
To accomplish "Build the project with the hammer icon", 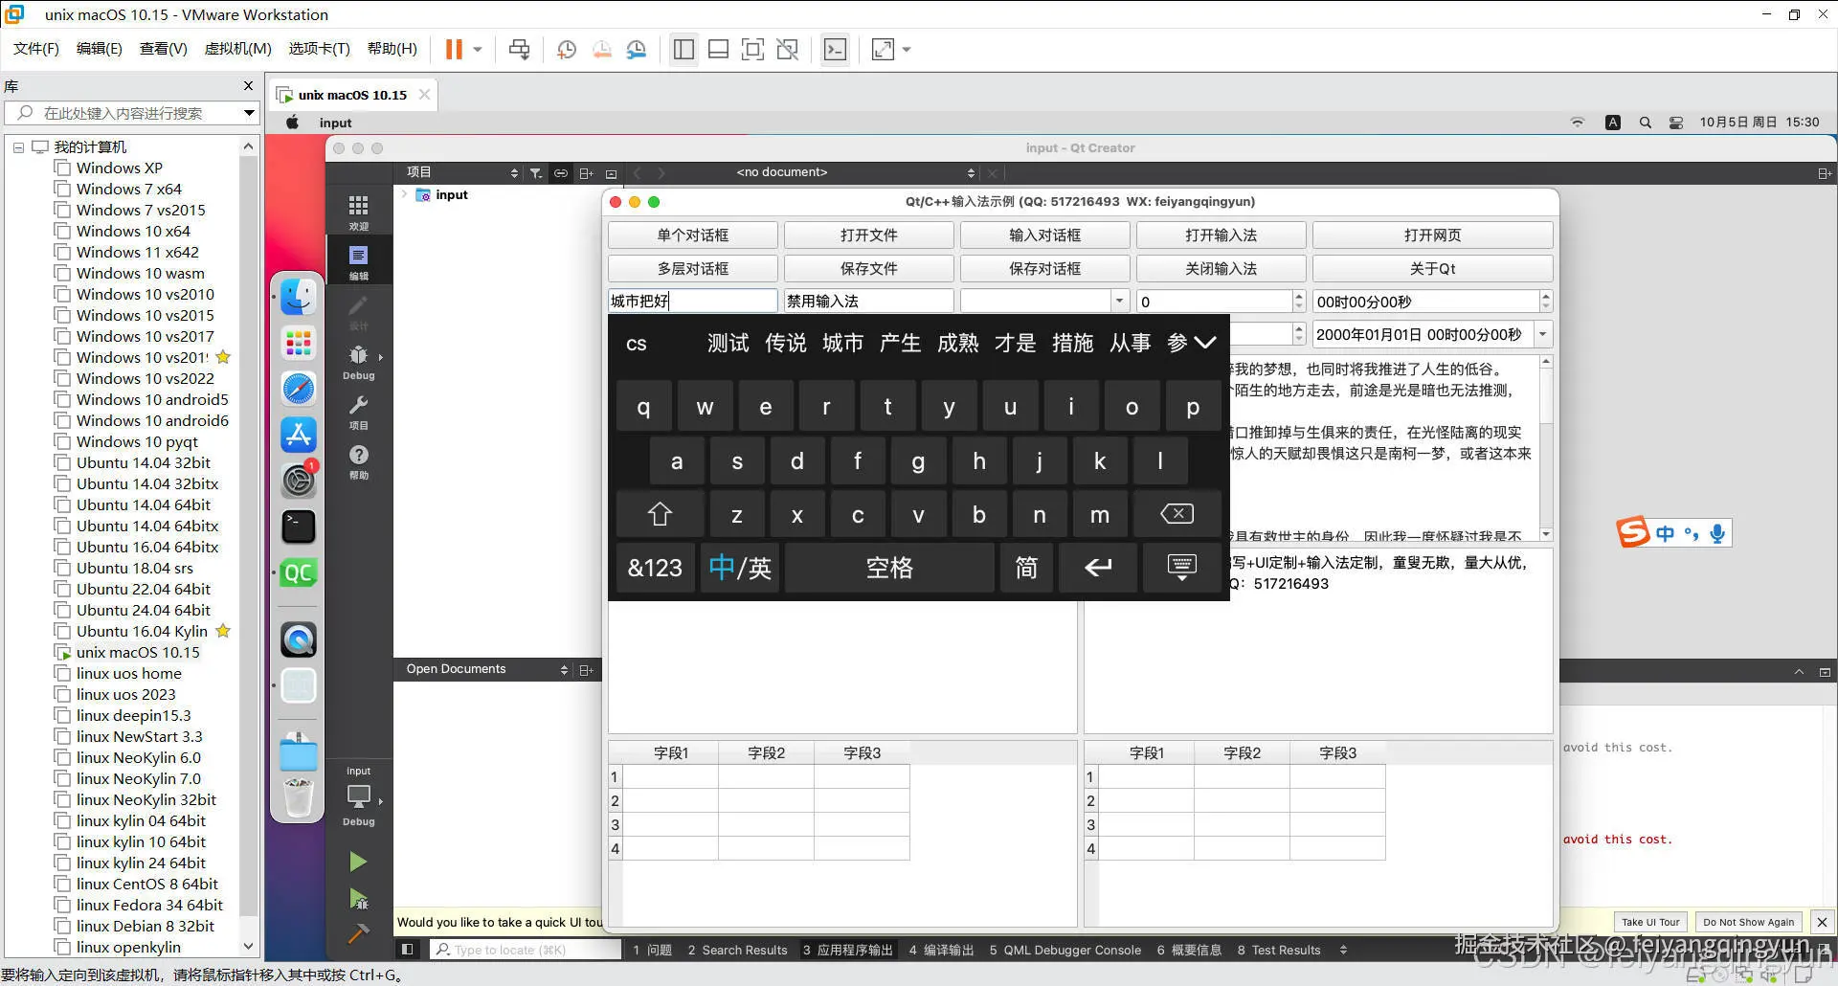I will coord(358,933).
